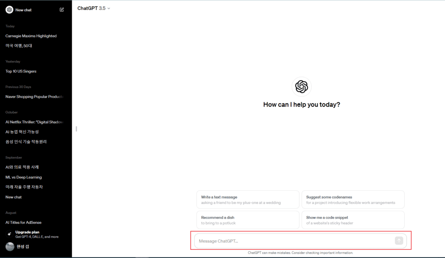Click the central OpenAI logo
This screenshot has width=445, height=258.
[301, 87]
